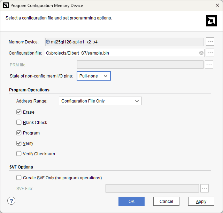
Task: Click the Vivado icon in the title bar
Action: (6, 6)
